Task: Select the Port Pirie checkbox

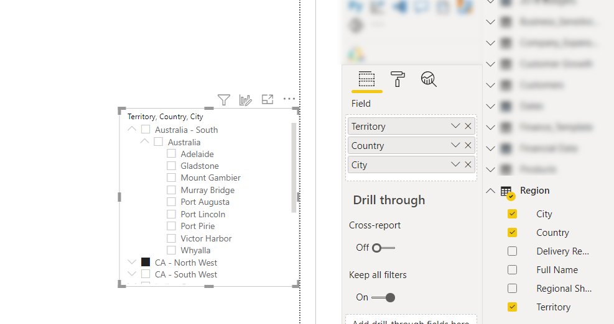Action: [171, 226]
